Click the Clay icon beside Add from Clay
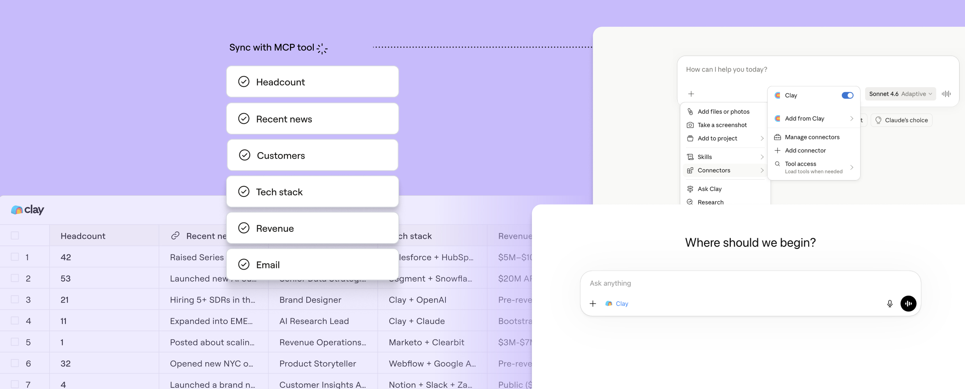This screenshot has width=965, height=389. (x=778, y=119)
